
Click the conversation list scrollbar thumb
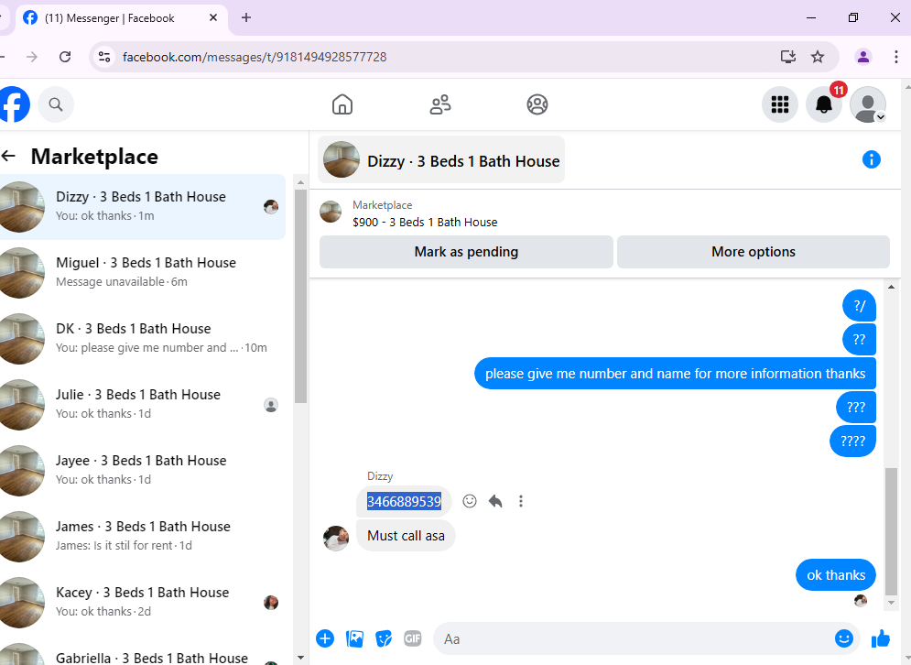coord(300,296)
